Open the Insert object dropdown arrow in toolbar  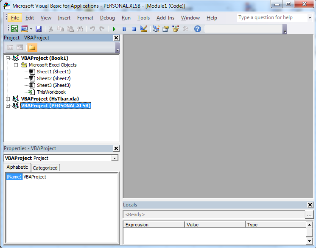click(x=31, y=29)
